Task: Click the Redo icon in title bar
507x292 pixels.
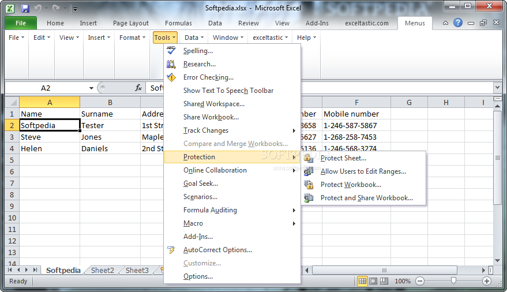Action: [x=56, y=9]
